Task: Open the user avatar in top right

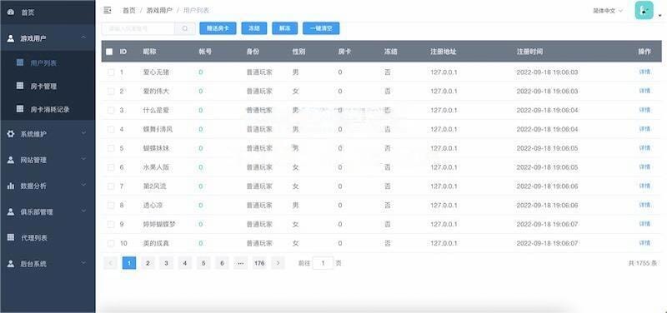Action: point(644,10)
